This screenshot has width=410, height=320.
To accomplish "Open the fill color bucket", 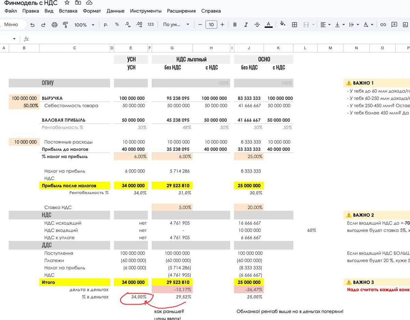I will tap(283, 24).
